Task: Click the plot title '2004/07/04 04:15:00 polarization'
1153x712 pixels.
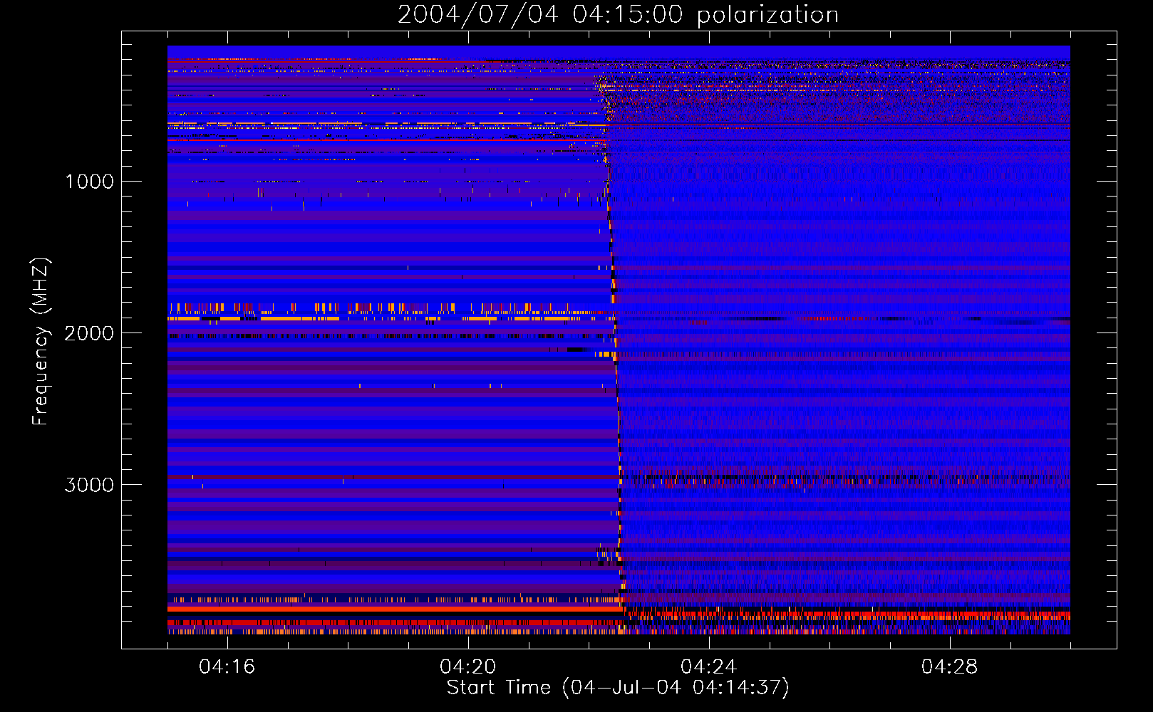Action: pyautogui.click(x=618, y=15)
